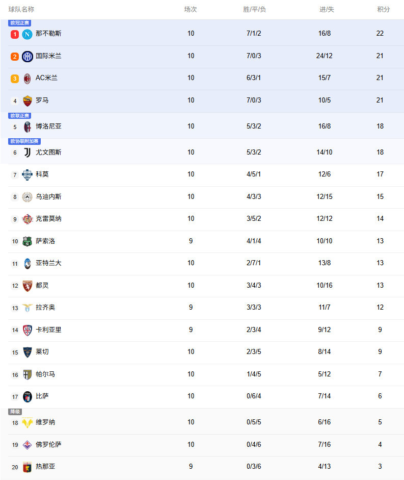Image resolution: width=404 pixels, height=480 pixels.
Task: Click the Atalanta crest icon
Action: pos(28,263)
